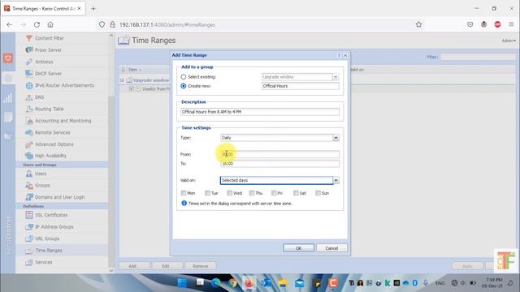Click the Remove button below the list

click(x=201, y=266)
